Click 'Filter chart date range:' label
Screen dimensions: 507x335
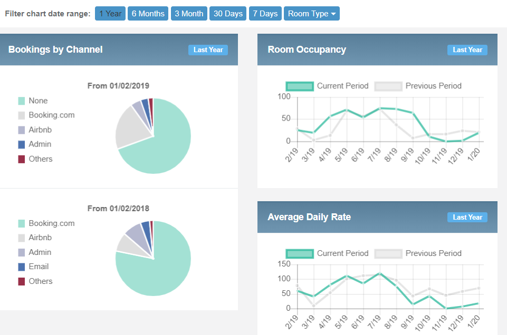[x=47, y=14]
